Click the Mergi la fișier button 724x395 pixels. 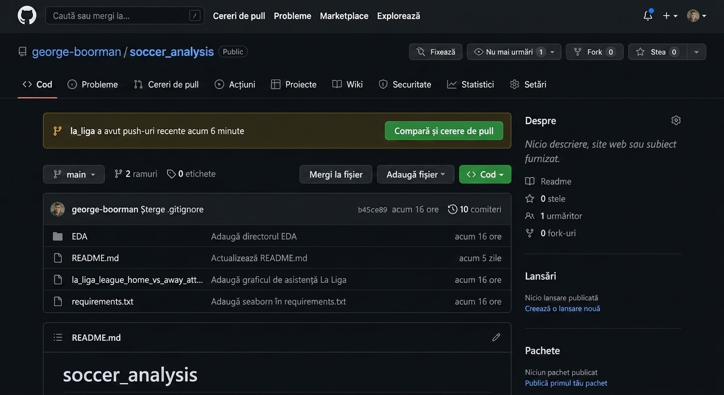tap(336, 174)
